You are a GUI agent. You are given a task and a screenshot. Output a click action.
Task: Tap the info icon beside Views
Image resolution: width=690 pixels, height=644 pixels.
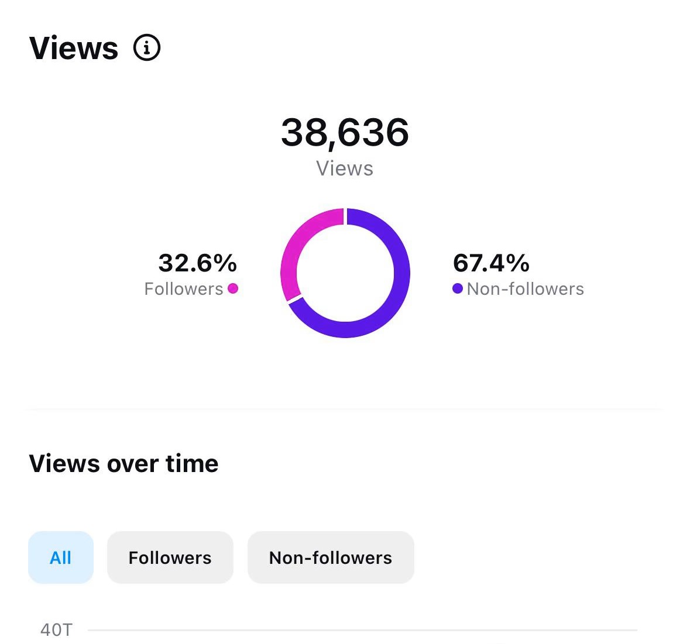[x=147, y=48]
